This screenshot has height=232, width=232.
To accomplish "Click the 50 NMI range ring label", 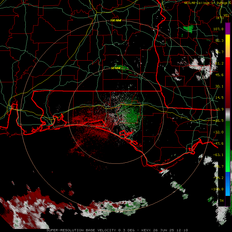I will click(x=116, y=68).
